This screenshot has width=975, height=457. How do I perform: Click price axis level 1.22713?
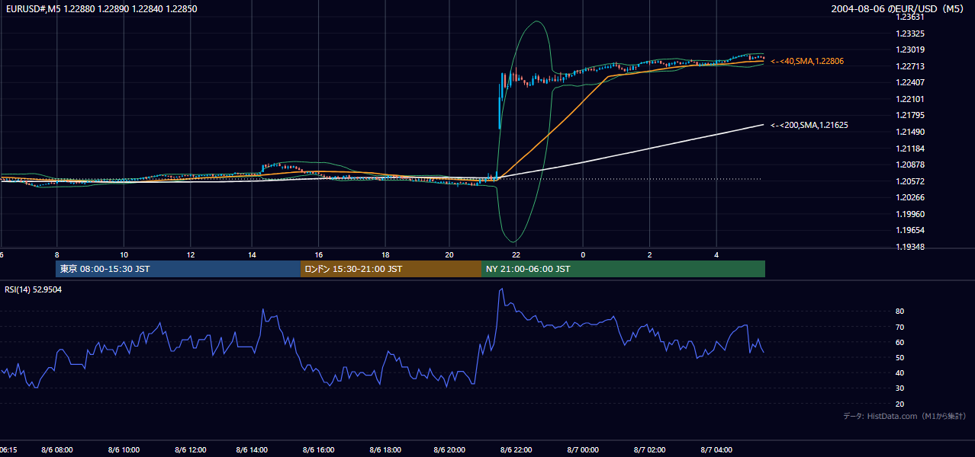[909, 66]
